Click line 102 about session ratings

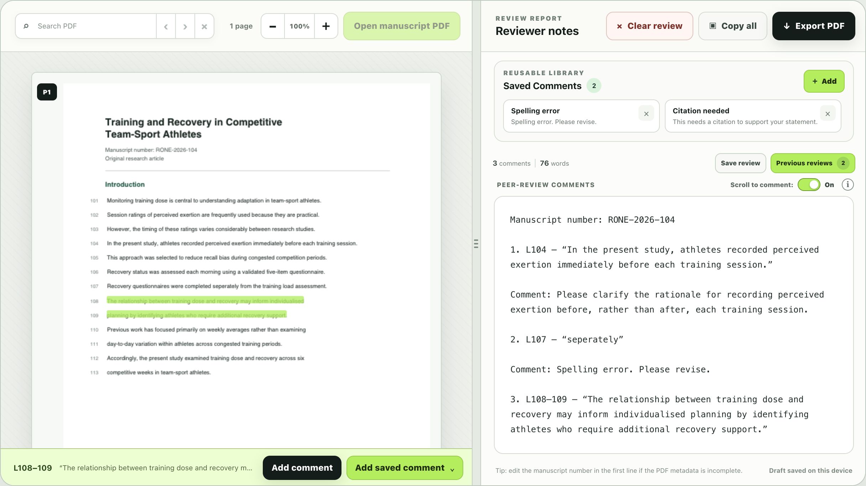[x=213, y=215]
